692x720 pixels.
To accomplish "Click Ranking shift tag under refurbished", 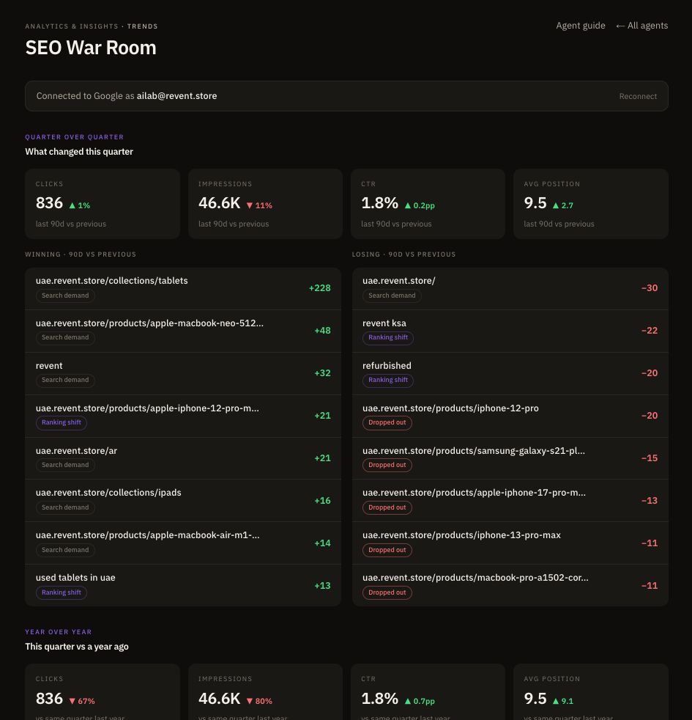I will [388, 381].
